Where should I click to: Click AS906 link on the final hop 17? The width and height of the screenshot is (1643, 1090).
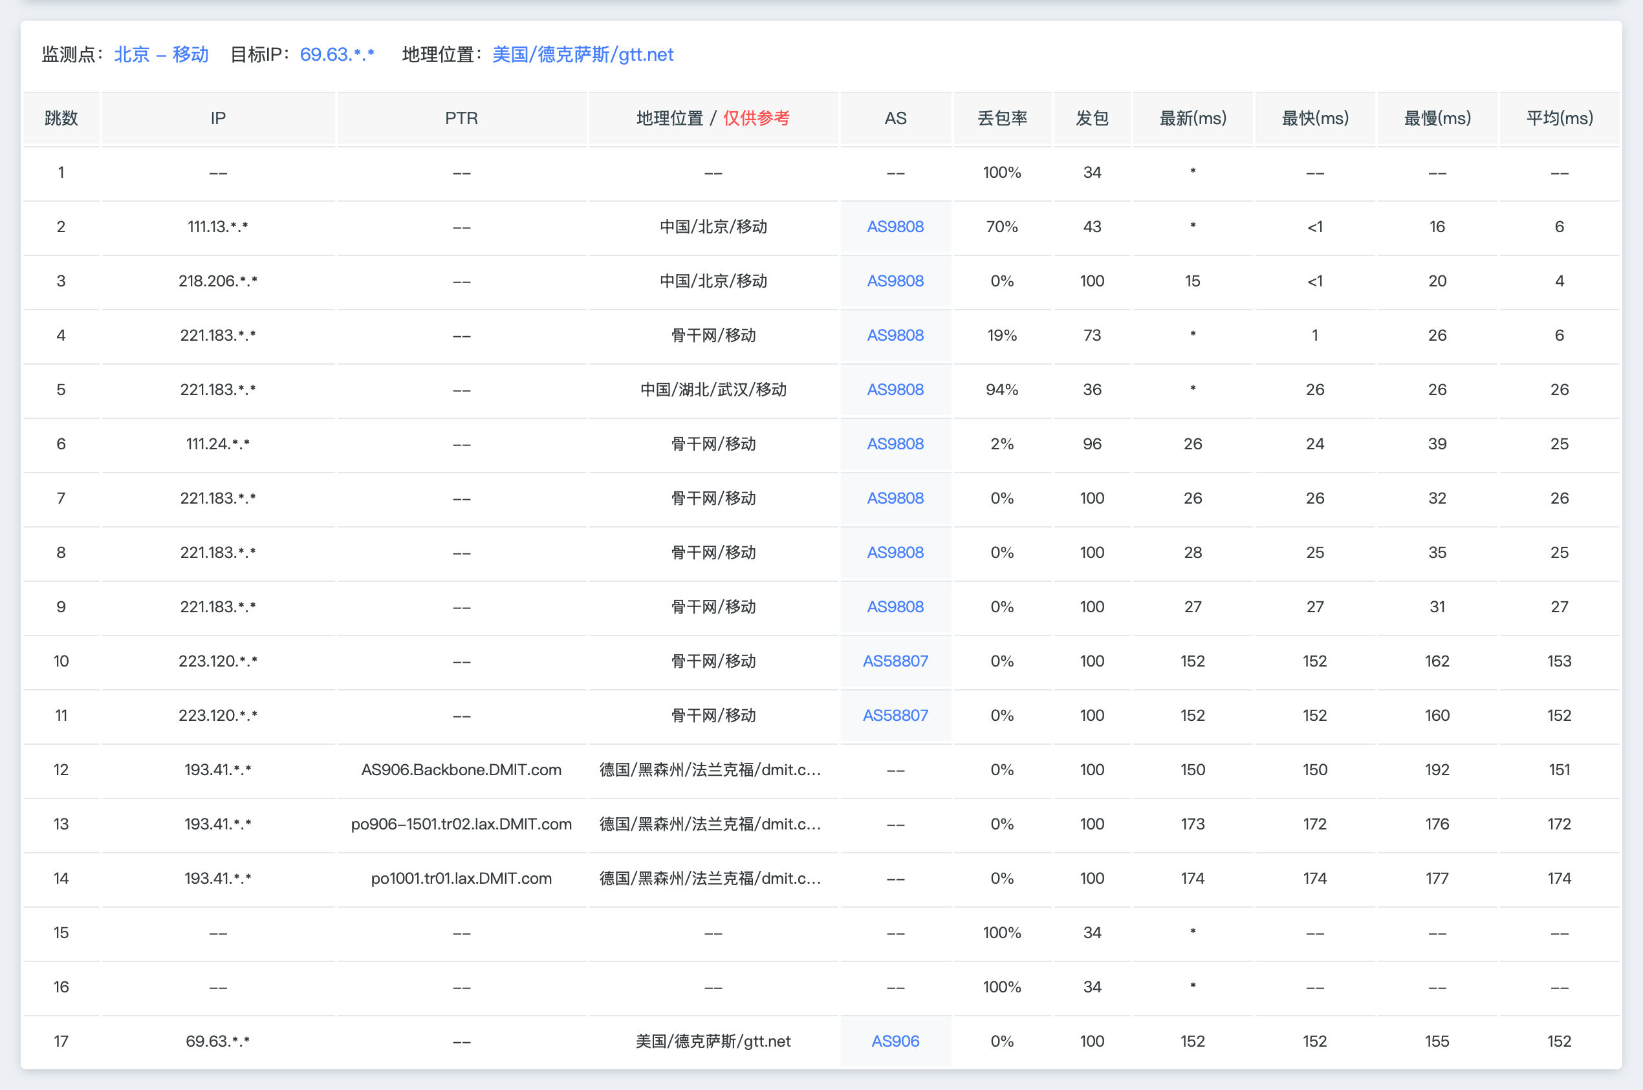coord(895,1041)
